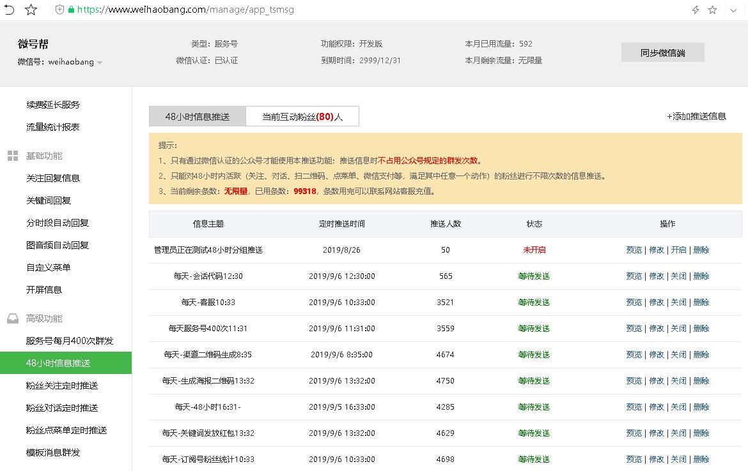748x471 pixels.
Task: Click the lightning bolt icon in browser toolbar
Action: pos(696,10)
